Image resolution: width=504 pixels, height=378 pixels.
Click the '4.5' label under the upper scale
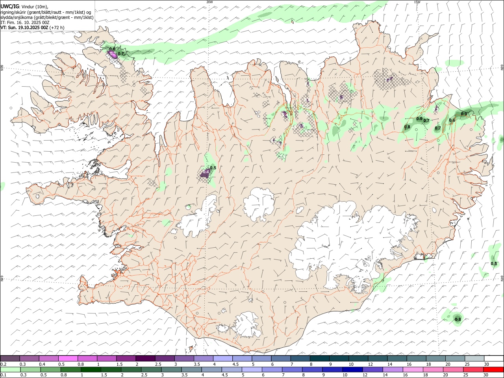(235, 364)
